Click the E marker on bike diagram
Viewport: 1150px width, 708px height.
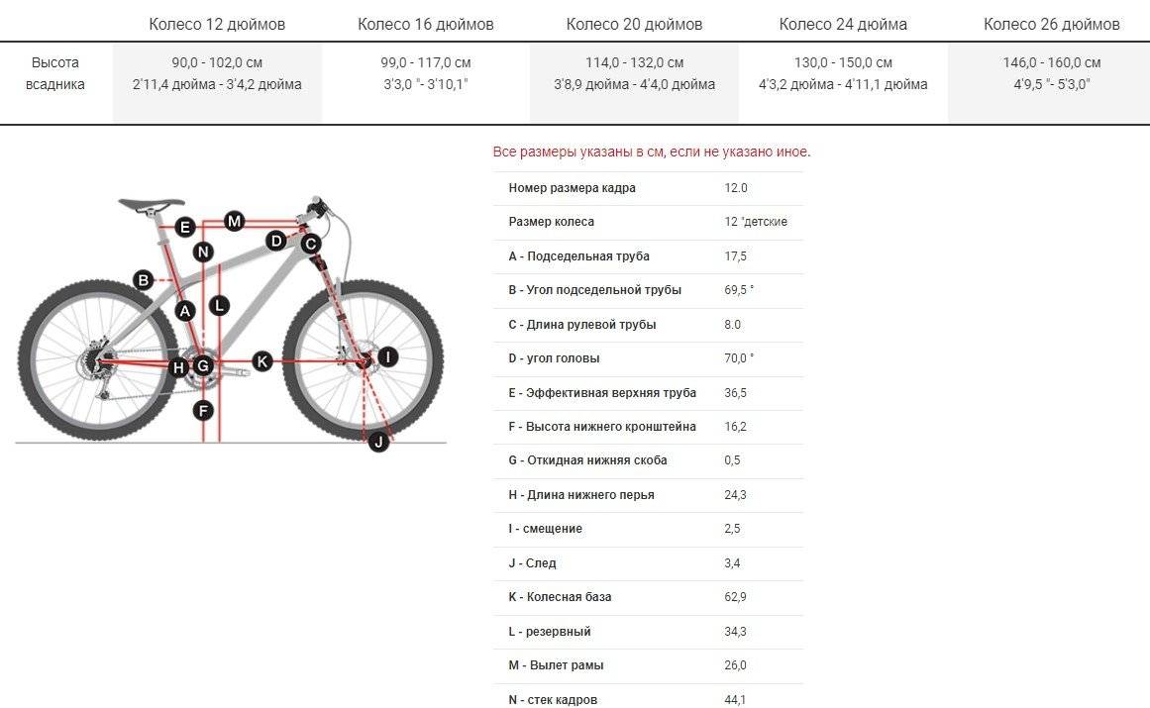[185, 227]
